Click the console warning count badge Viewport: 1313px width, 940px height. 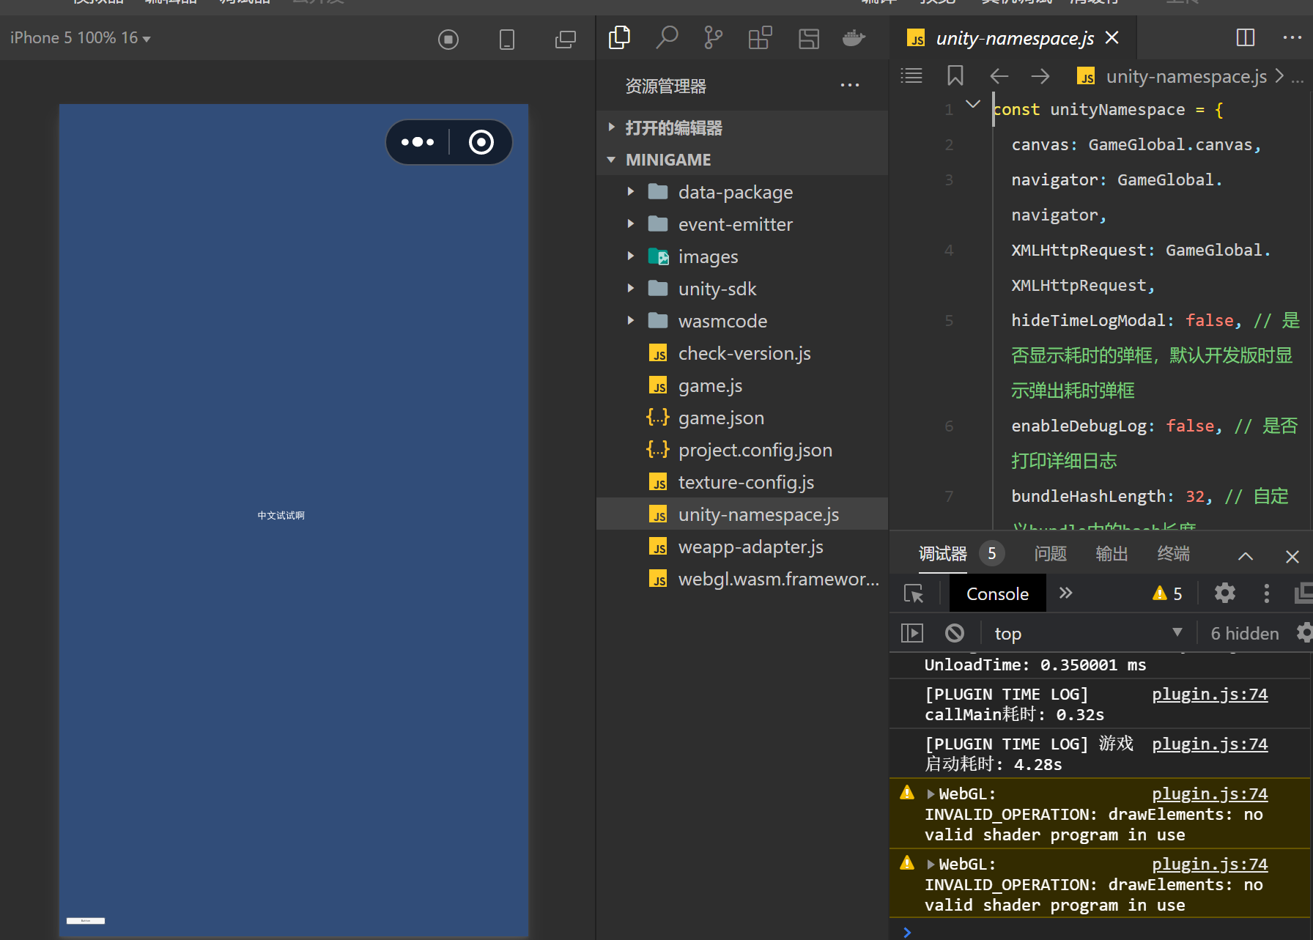(x=1167, y=594)
